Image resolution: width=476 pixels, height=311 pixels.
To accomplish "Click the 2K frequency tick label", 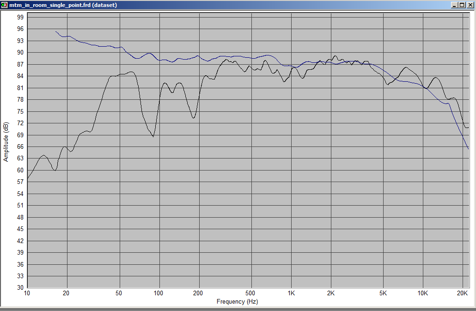I will click(x=331, y=293).
